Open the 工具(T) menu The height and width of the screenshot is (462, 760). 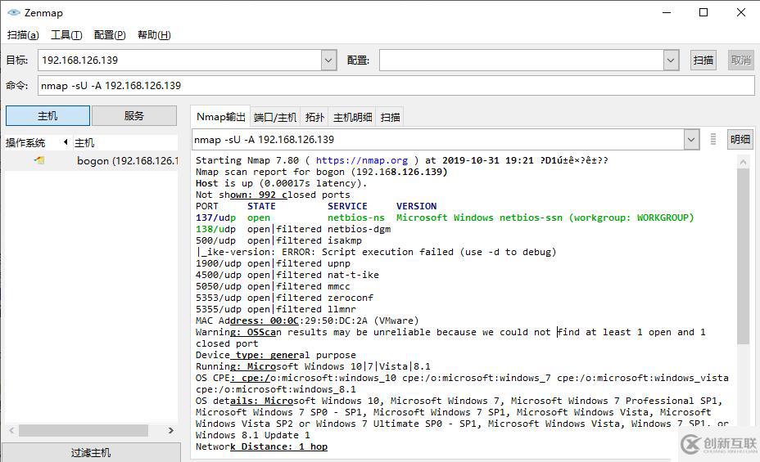pyautogui.click(x=66, y=35)
